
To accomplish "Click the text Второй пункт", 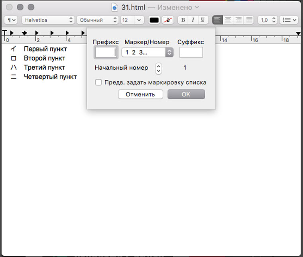I will 44,58.
